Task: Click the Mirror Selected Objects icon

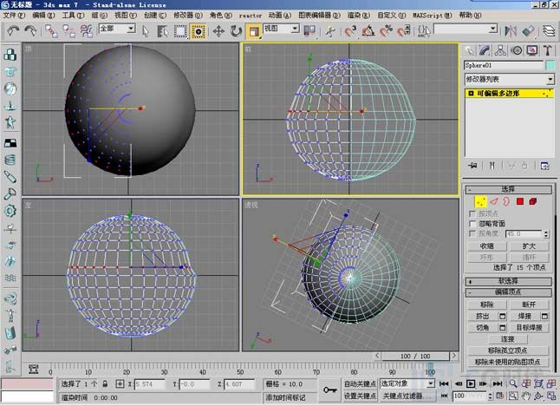Action: (511, 31)
